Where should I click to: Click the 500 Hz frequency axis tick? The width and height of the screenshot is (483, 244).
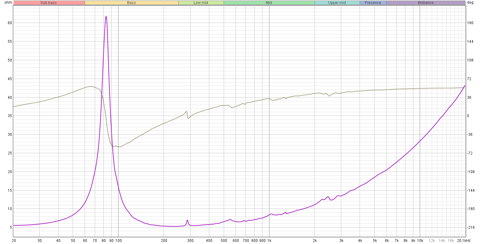[x=224, y=241]
